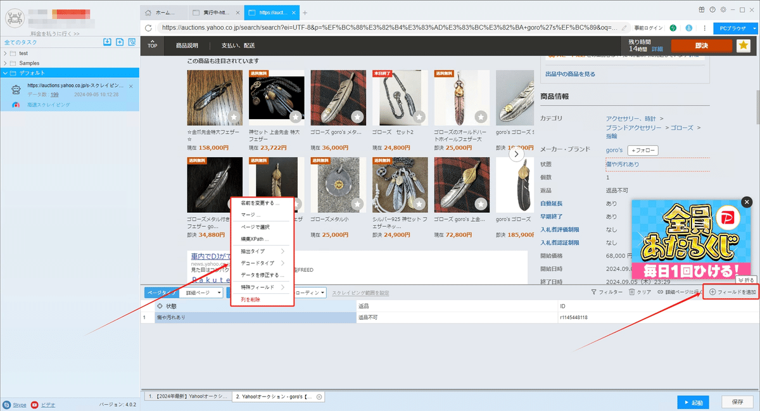Expand the test folder in task tree
760x411 pixels.
tap(6, 54)
